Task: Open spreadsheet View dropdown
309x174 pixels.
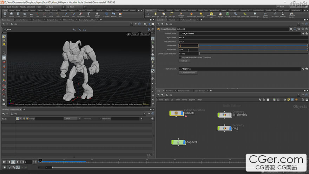Action: [x=72, y=119]
